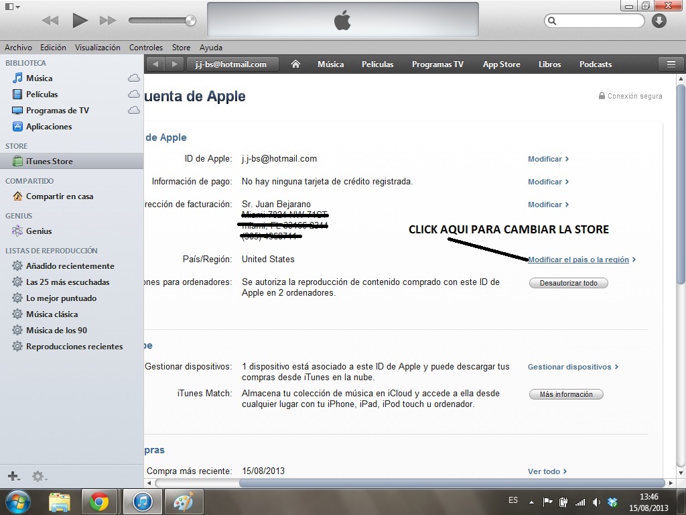Select Aplicaciones in the sidebar
Screen dimensions: 686x515
pos(49,127)
